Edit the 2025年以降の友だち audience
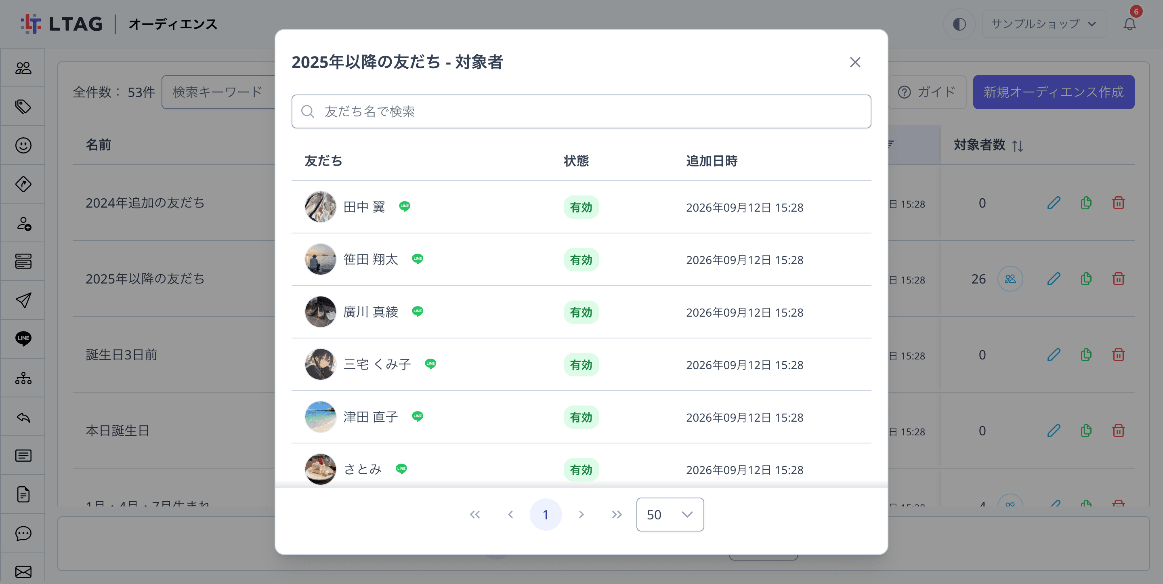 1054,279
